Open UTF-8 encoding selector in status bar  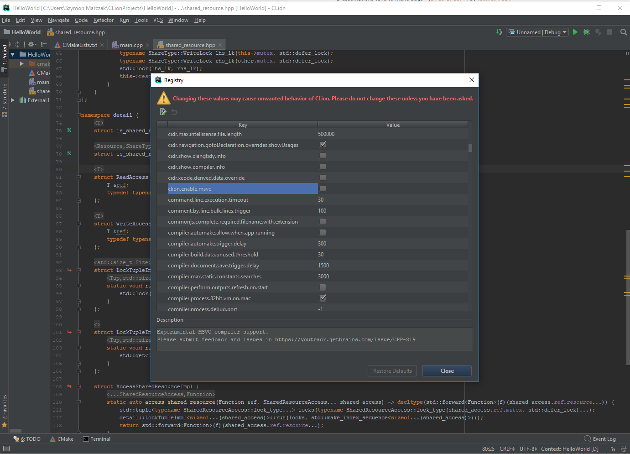point(528,449)
